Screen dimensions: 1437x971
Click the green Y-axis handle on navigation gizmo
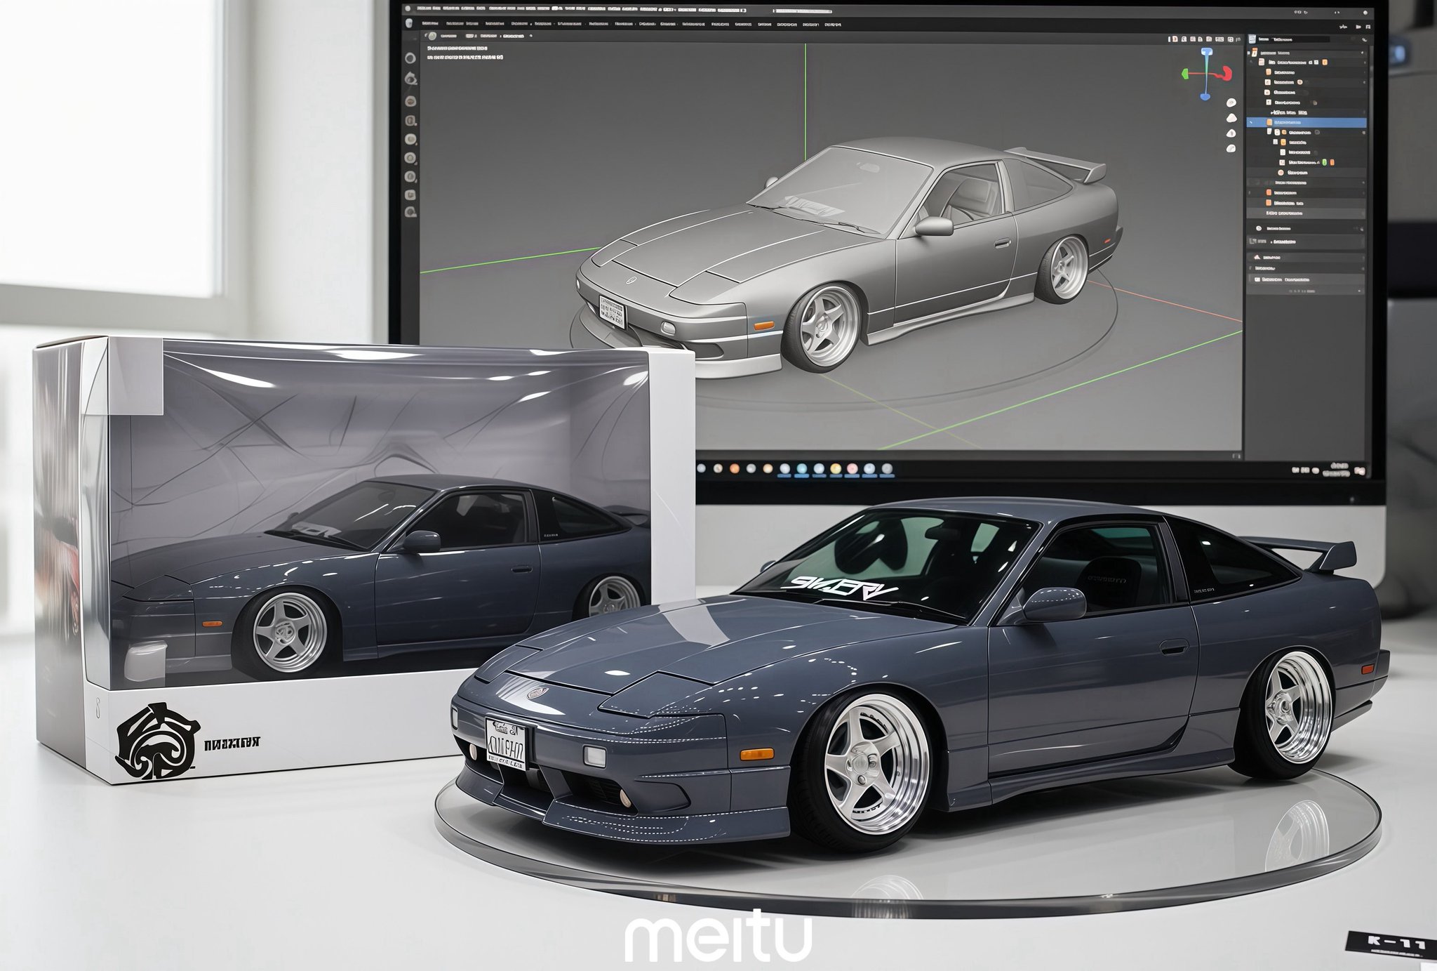pos(1186,72)
